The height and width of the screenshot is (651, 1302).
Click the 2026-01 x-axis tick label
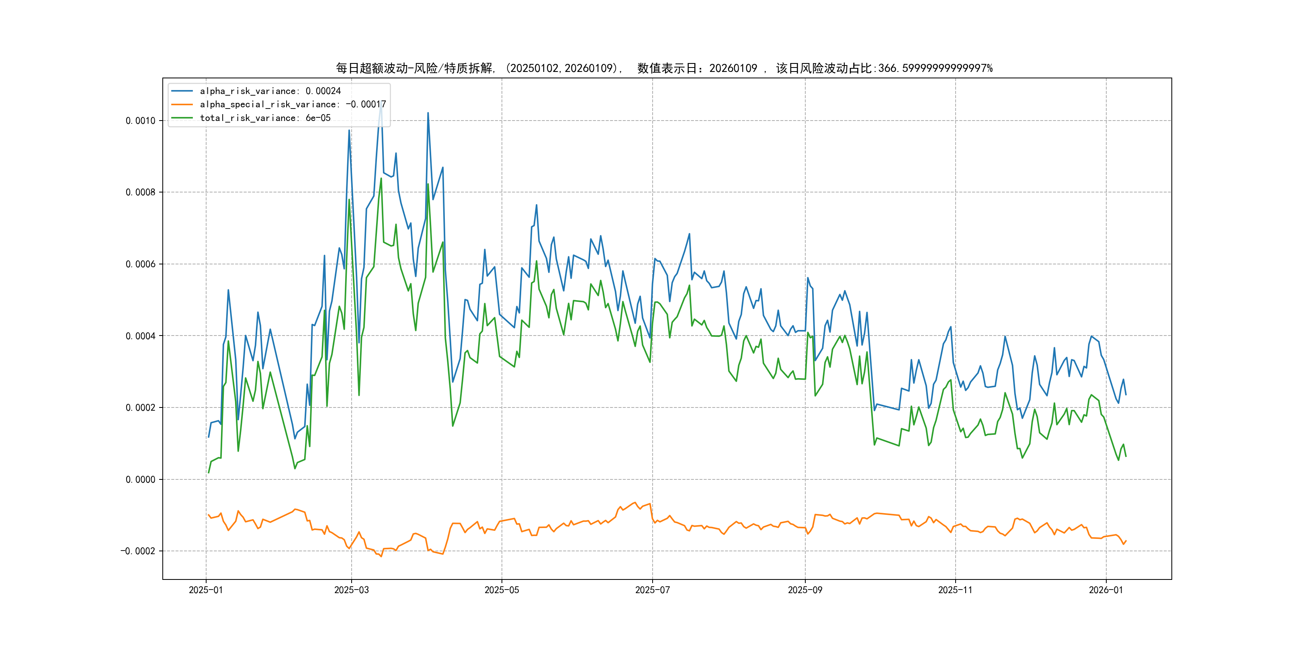pyautogui.click(x=1105, y=590)
